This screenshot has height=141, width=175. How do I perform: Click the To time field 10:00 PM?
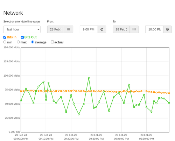point(154,29)
